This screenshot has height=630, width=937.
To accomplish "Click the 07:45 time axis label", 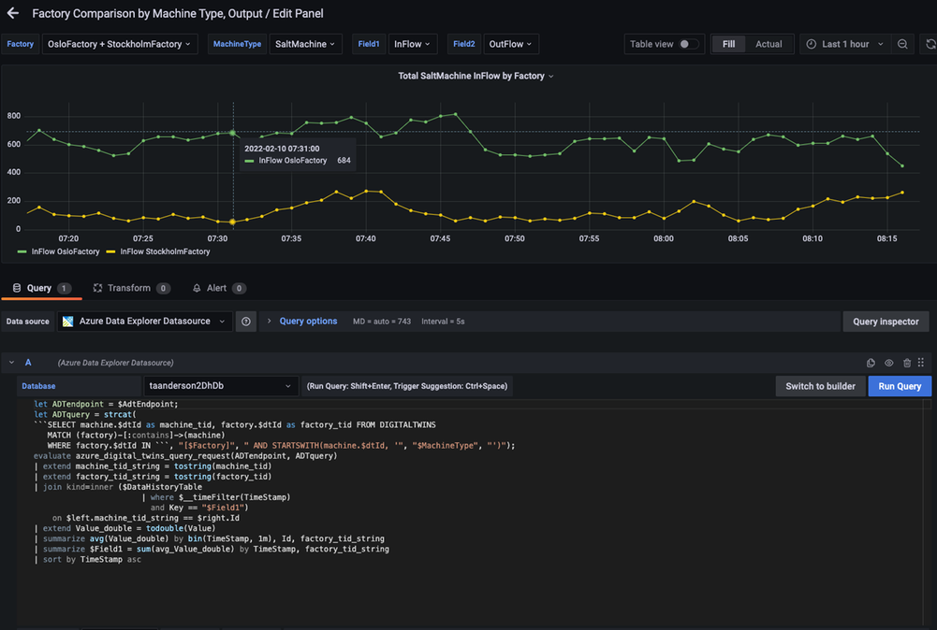I will 440,238.
